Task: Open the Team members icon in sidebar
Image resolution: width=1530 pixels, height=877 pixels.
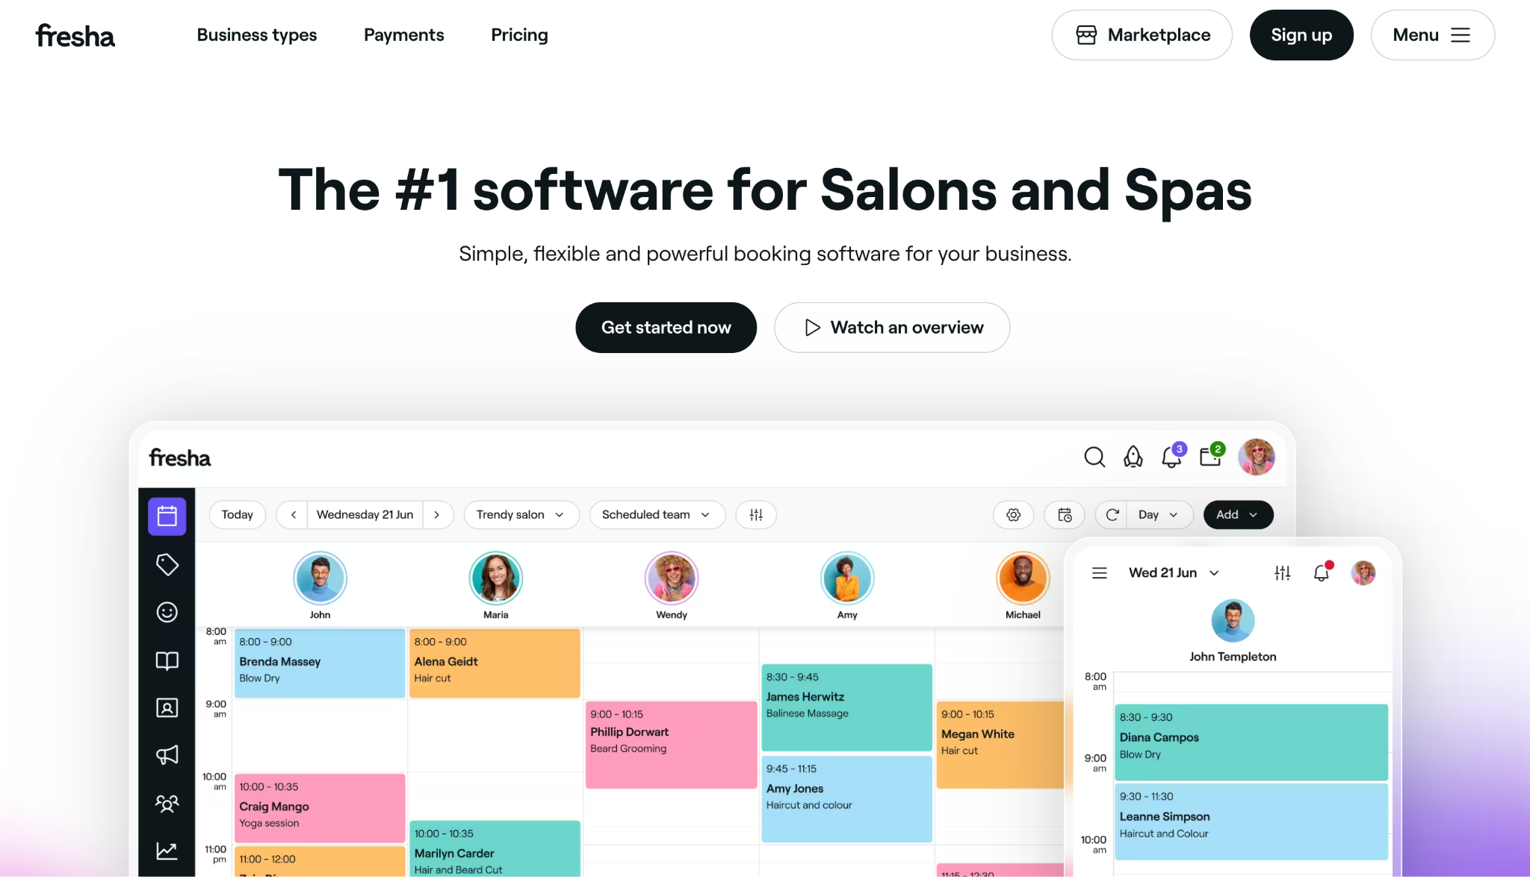Action: pos(167,803)
